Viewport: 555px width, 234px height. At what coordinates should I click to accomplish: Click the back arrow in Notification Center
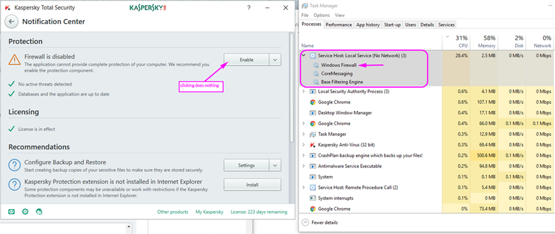click(x=11, y=22)
